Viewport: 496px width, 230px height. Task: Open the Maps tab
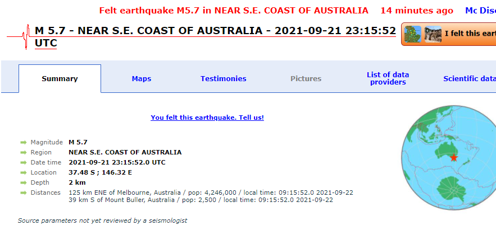(142, 79)
